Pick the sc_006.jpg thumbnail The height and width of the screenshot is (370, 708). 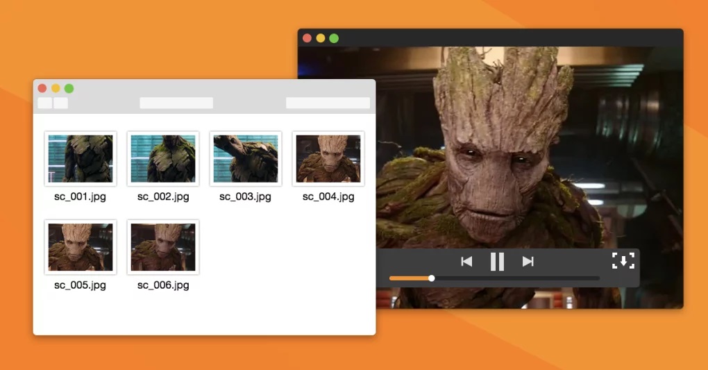pyautogui.click(x=163, y=247)
